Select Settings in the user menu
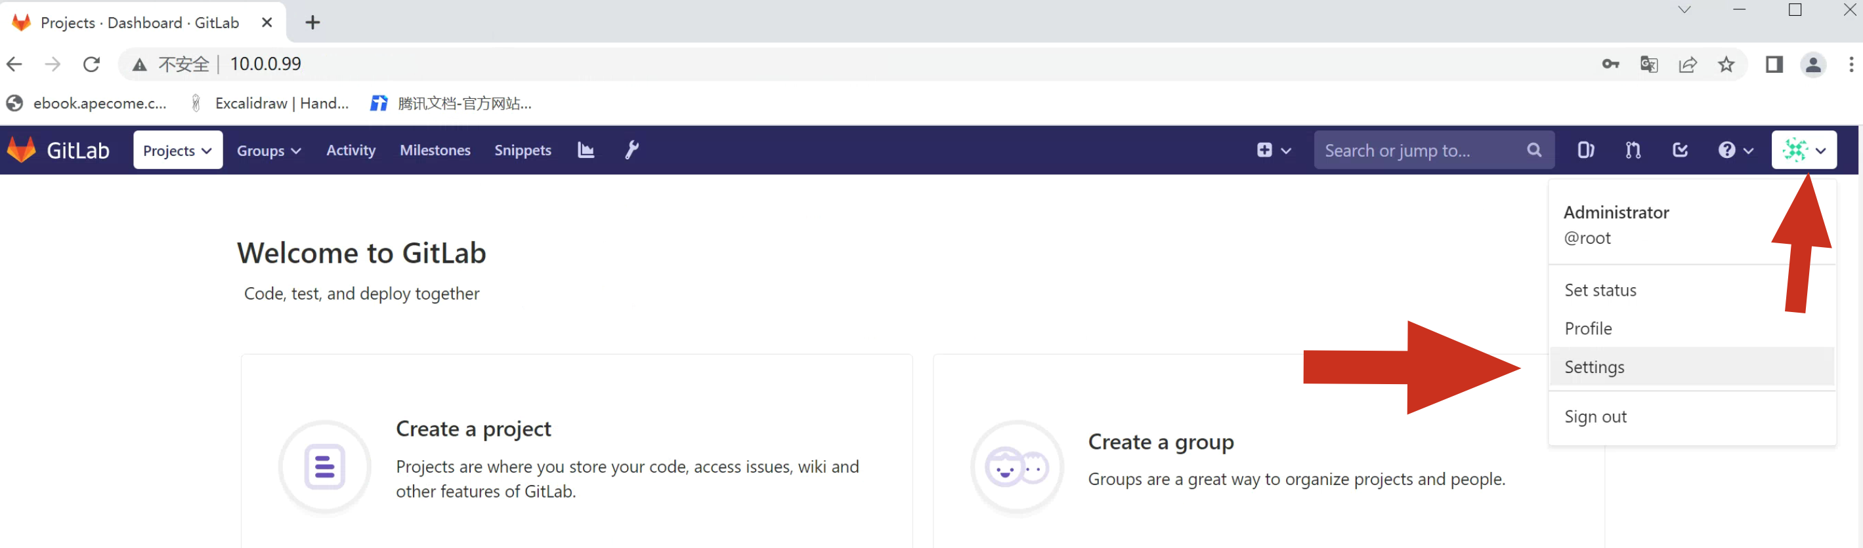Image resolution: width=1863 pixels, height=548 pixels. tap(1594, 367)
